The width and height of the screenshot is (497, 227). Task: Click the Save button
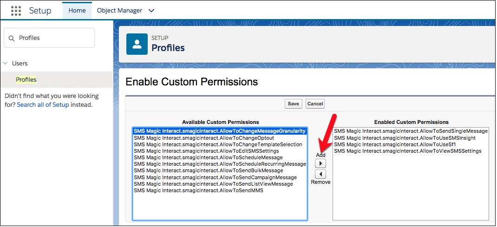tap(293, 104)
